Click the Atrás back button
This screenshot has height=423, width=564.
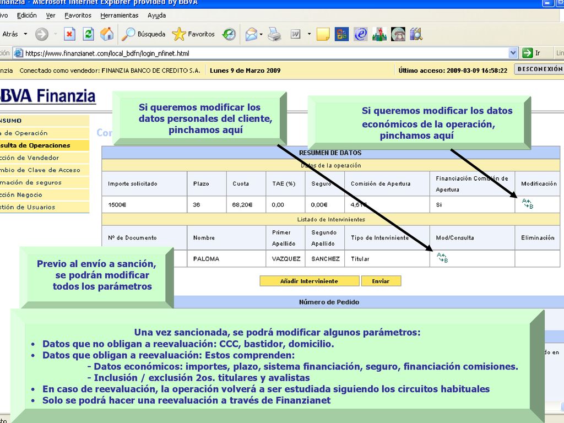point(10,34)
